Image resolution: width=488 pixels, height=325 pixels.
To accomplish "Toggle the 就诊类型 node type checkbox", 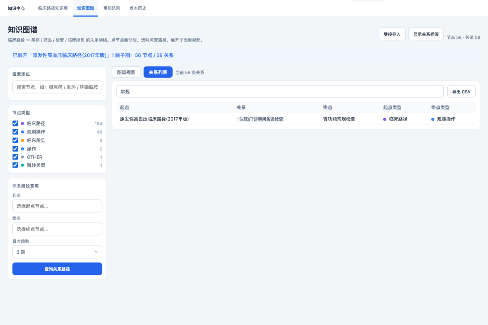I will (x=15, y=165).
